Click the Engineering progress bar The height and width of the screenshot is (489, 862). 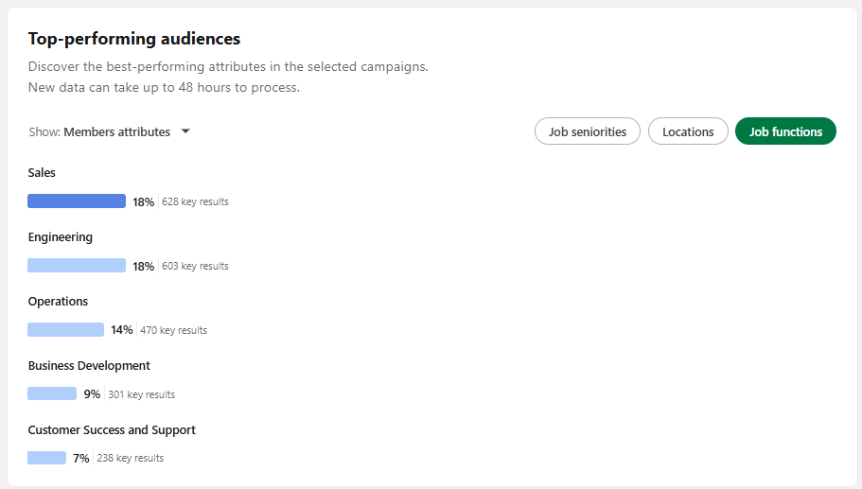click(x=77, y=266)
